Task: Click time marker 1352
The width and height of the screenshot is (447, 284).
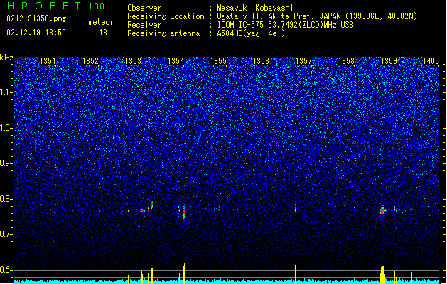Action: click(x=90, y=61)
